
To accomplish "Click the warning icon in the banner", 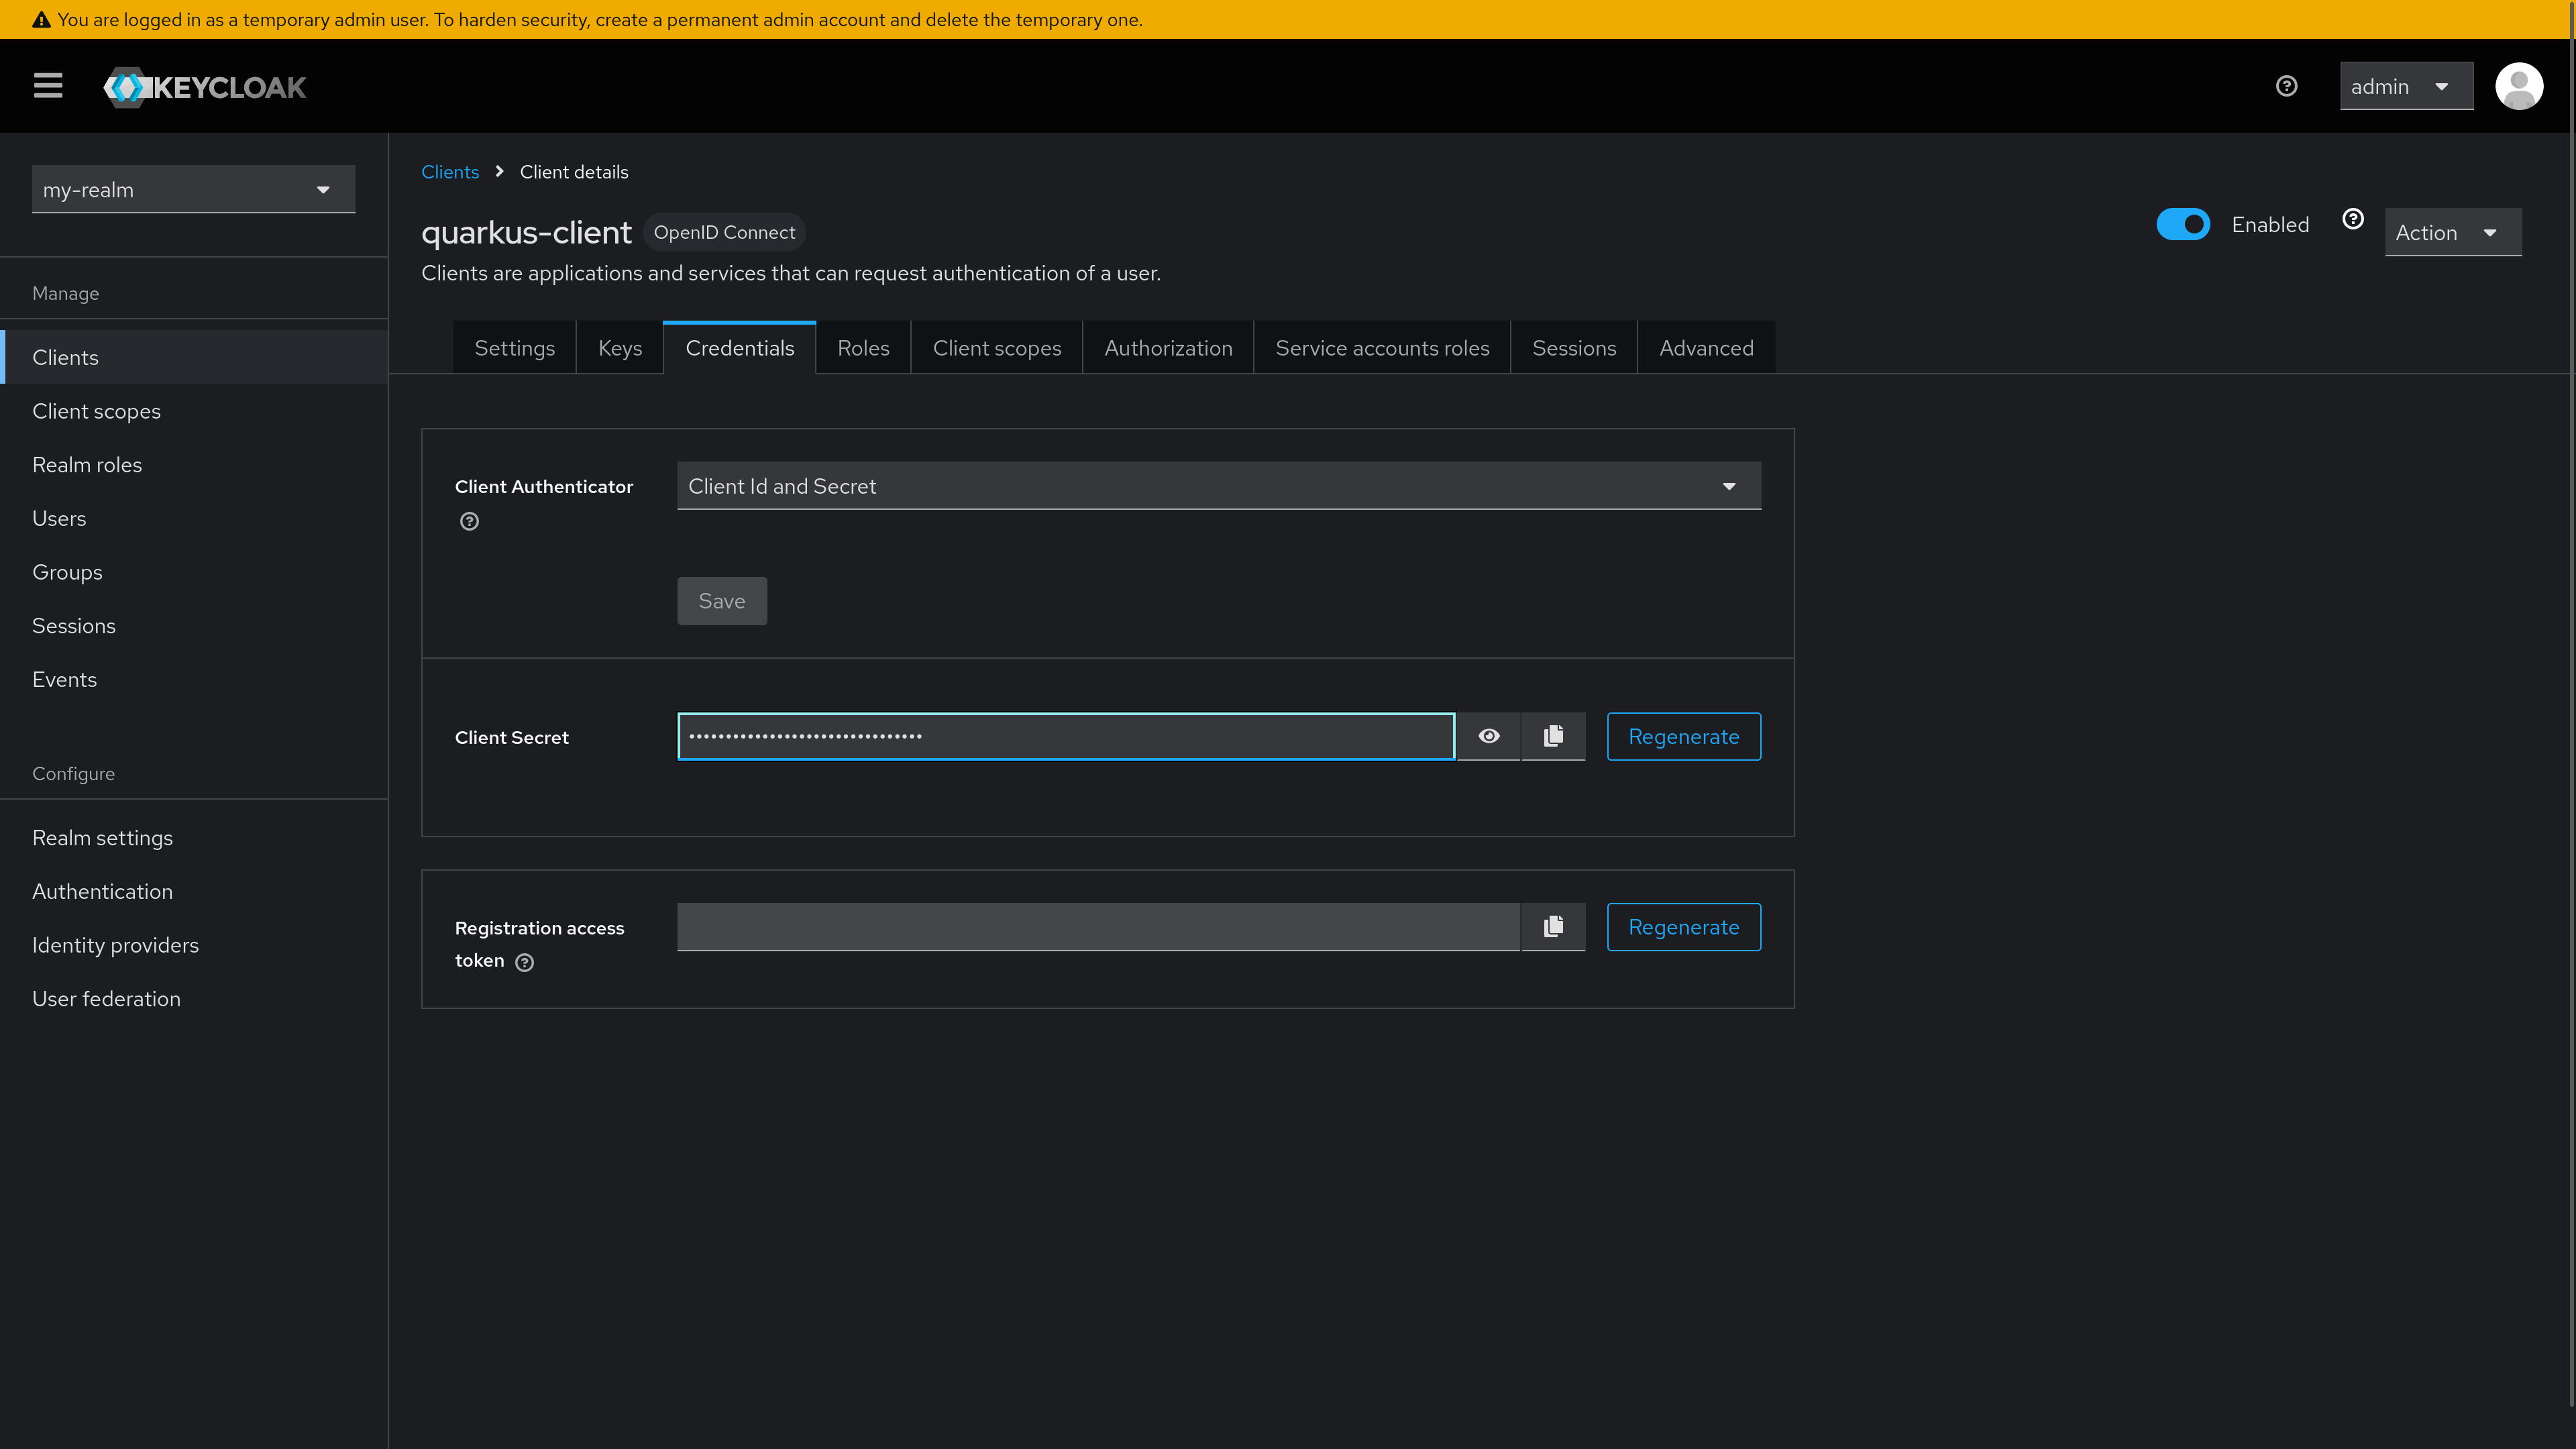I will (41, 19).
